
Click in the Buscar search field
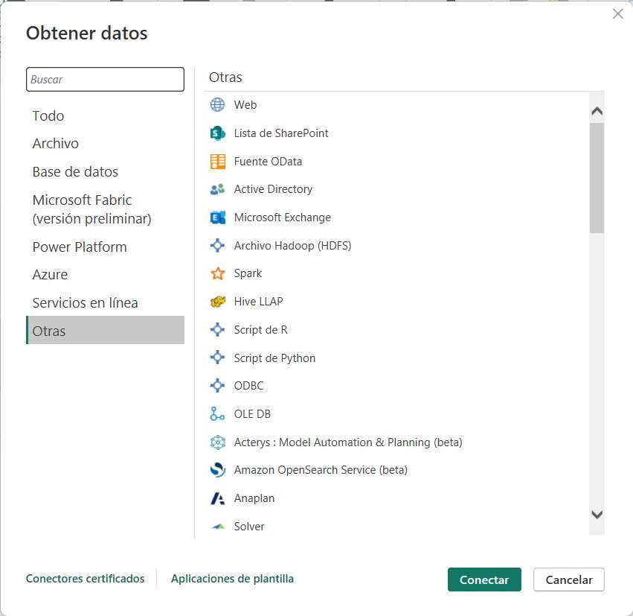[105, 80]
